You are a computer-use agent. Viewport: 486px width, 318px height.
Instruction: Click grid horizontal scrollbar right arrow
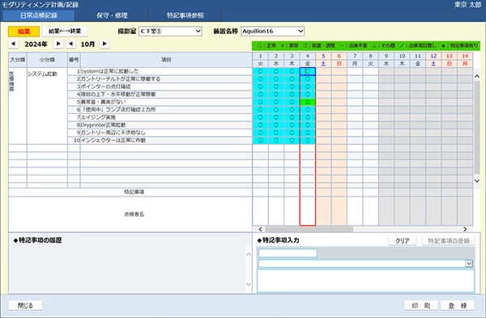tap(465, 229)
